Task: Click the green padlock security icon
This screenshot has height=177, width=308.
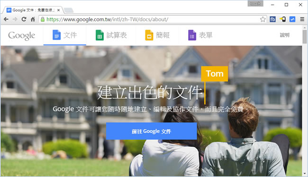Action: [x=43, y=19]
